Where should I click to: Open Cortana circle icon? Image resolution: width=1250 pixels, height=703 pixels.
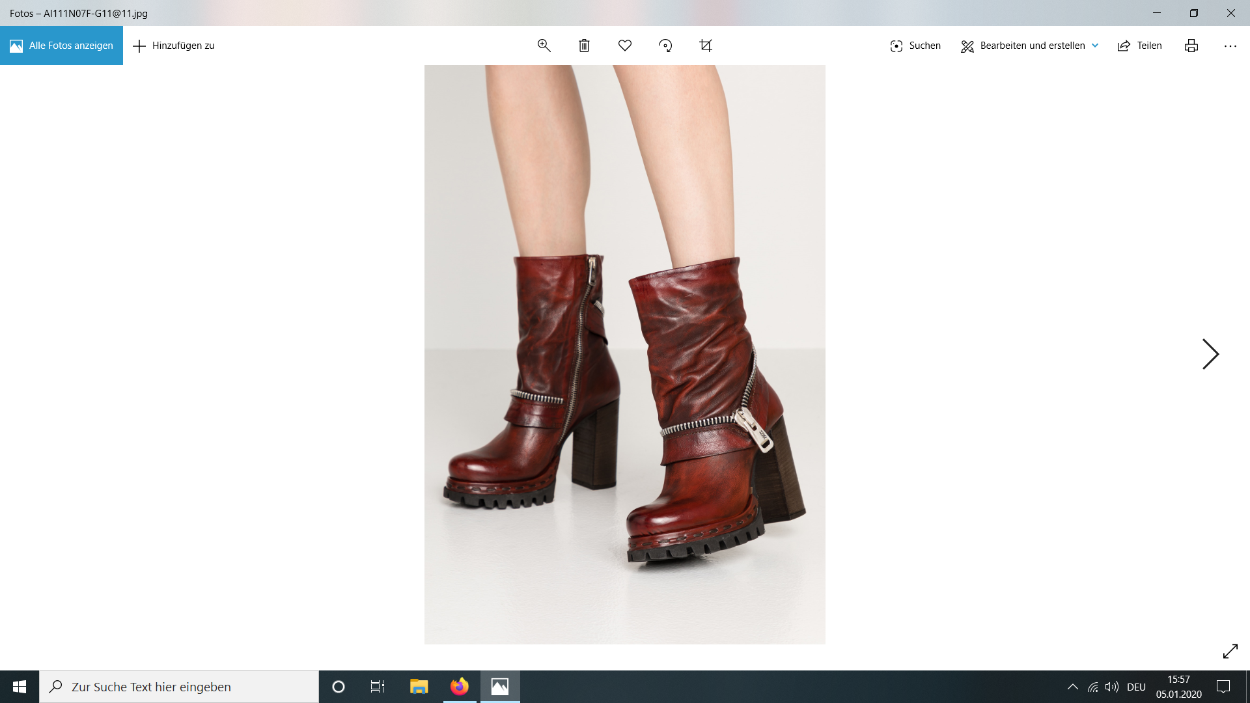339,687
